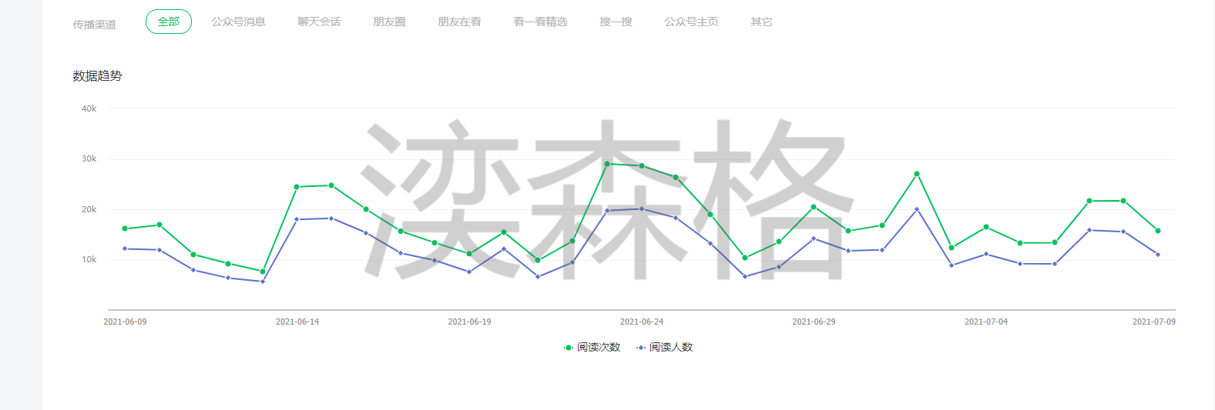Click blue 阅读人数 point at 2021-06-14
This screenshot has height=410, width=1215.
click(297, 219)
